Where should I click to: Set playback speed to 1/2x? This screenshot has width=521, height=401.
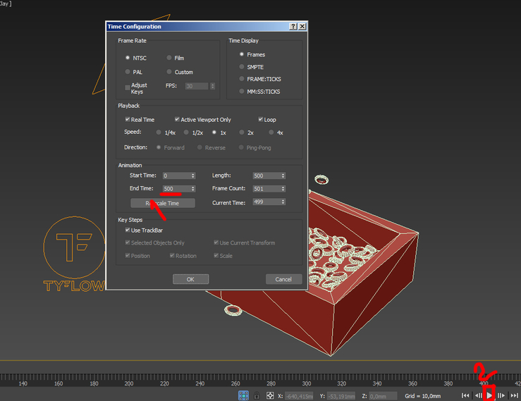tap(186, 132)
